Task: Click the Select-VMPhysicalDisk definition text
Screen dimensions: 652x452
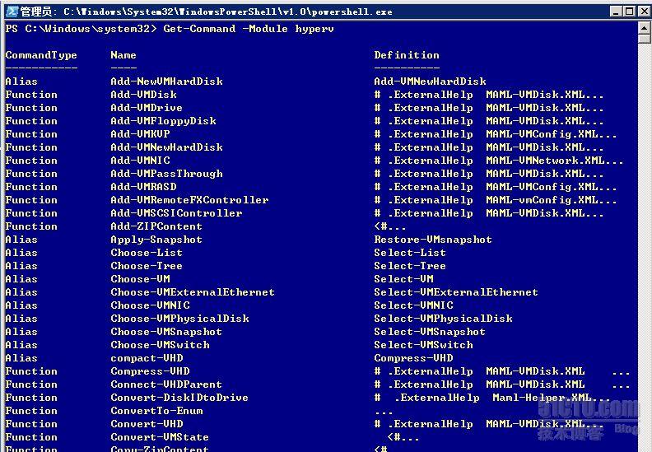Action: [443, 319]
